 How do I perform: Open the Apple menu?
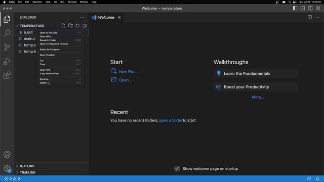5,2
